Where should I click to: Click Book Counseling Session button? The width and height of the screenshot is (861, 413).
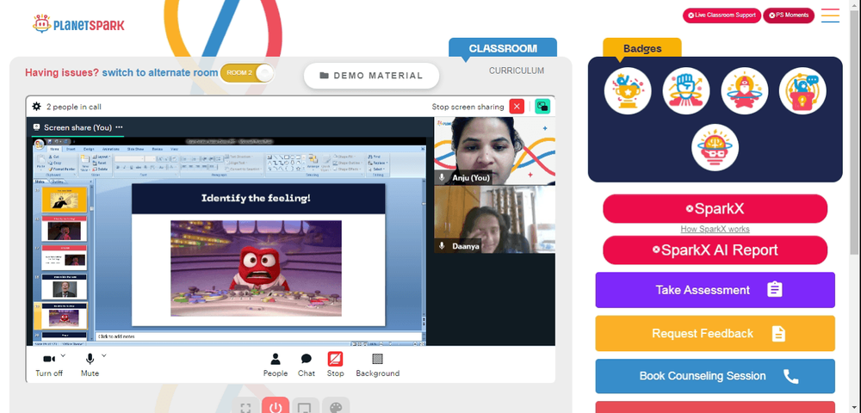pyautogui.click(x=715, y=376)
